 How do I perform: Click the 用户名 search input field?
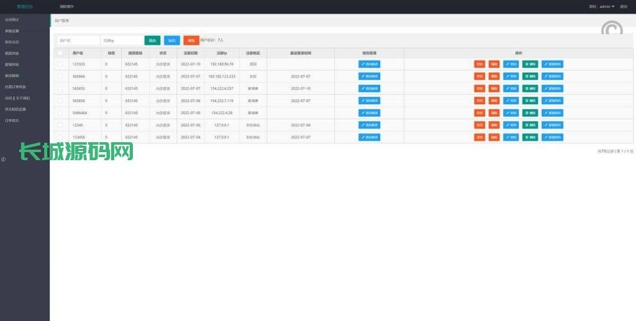(78, 40)
